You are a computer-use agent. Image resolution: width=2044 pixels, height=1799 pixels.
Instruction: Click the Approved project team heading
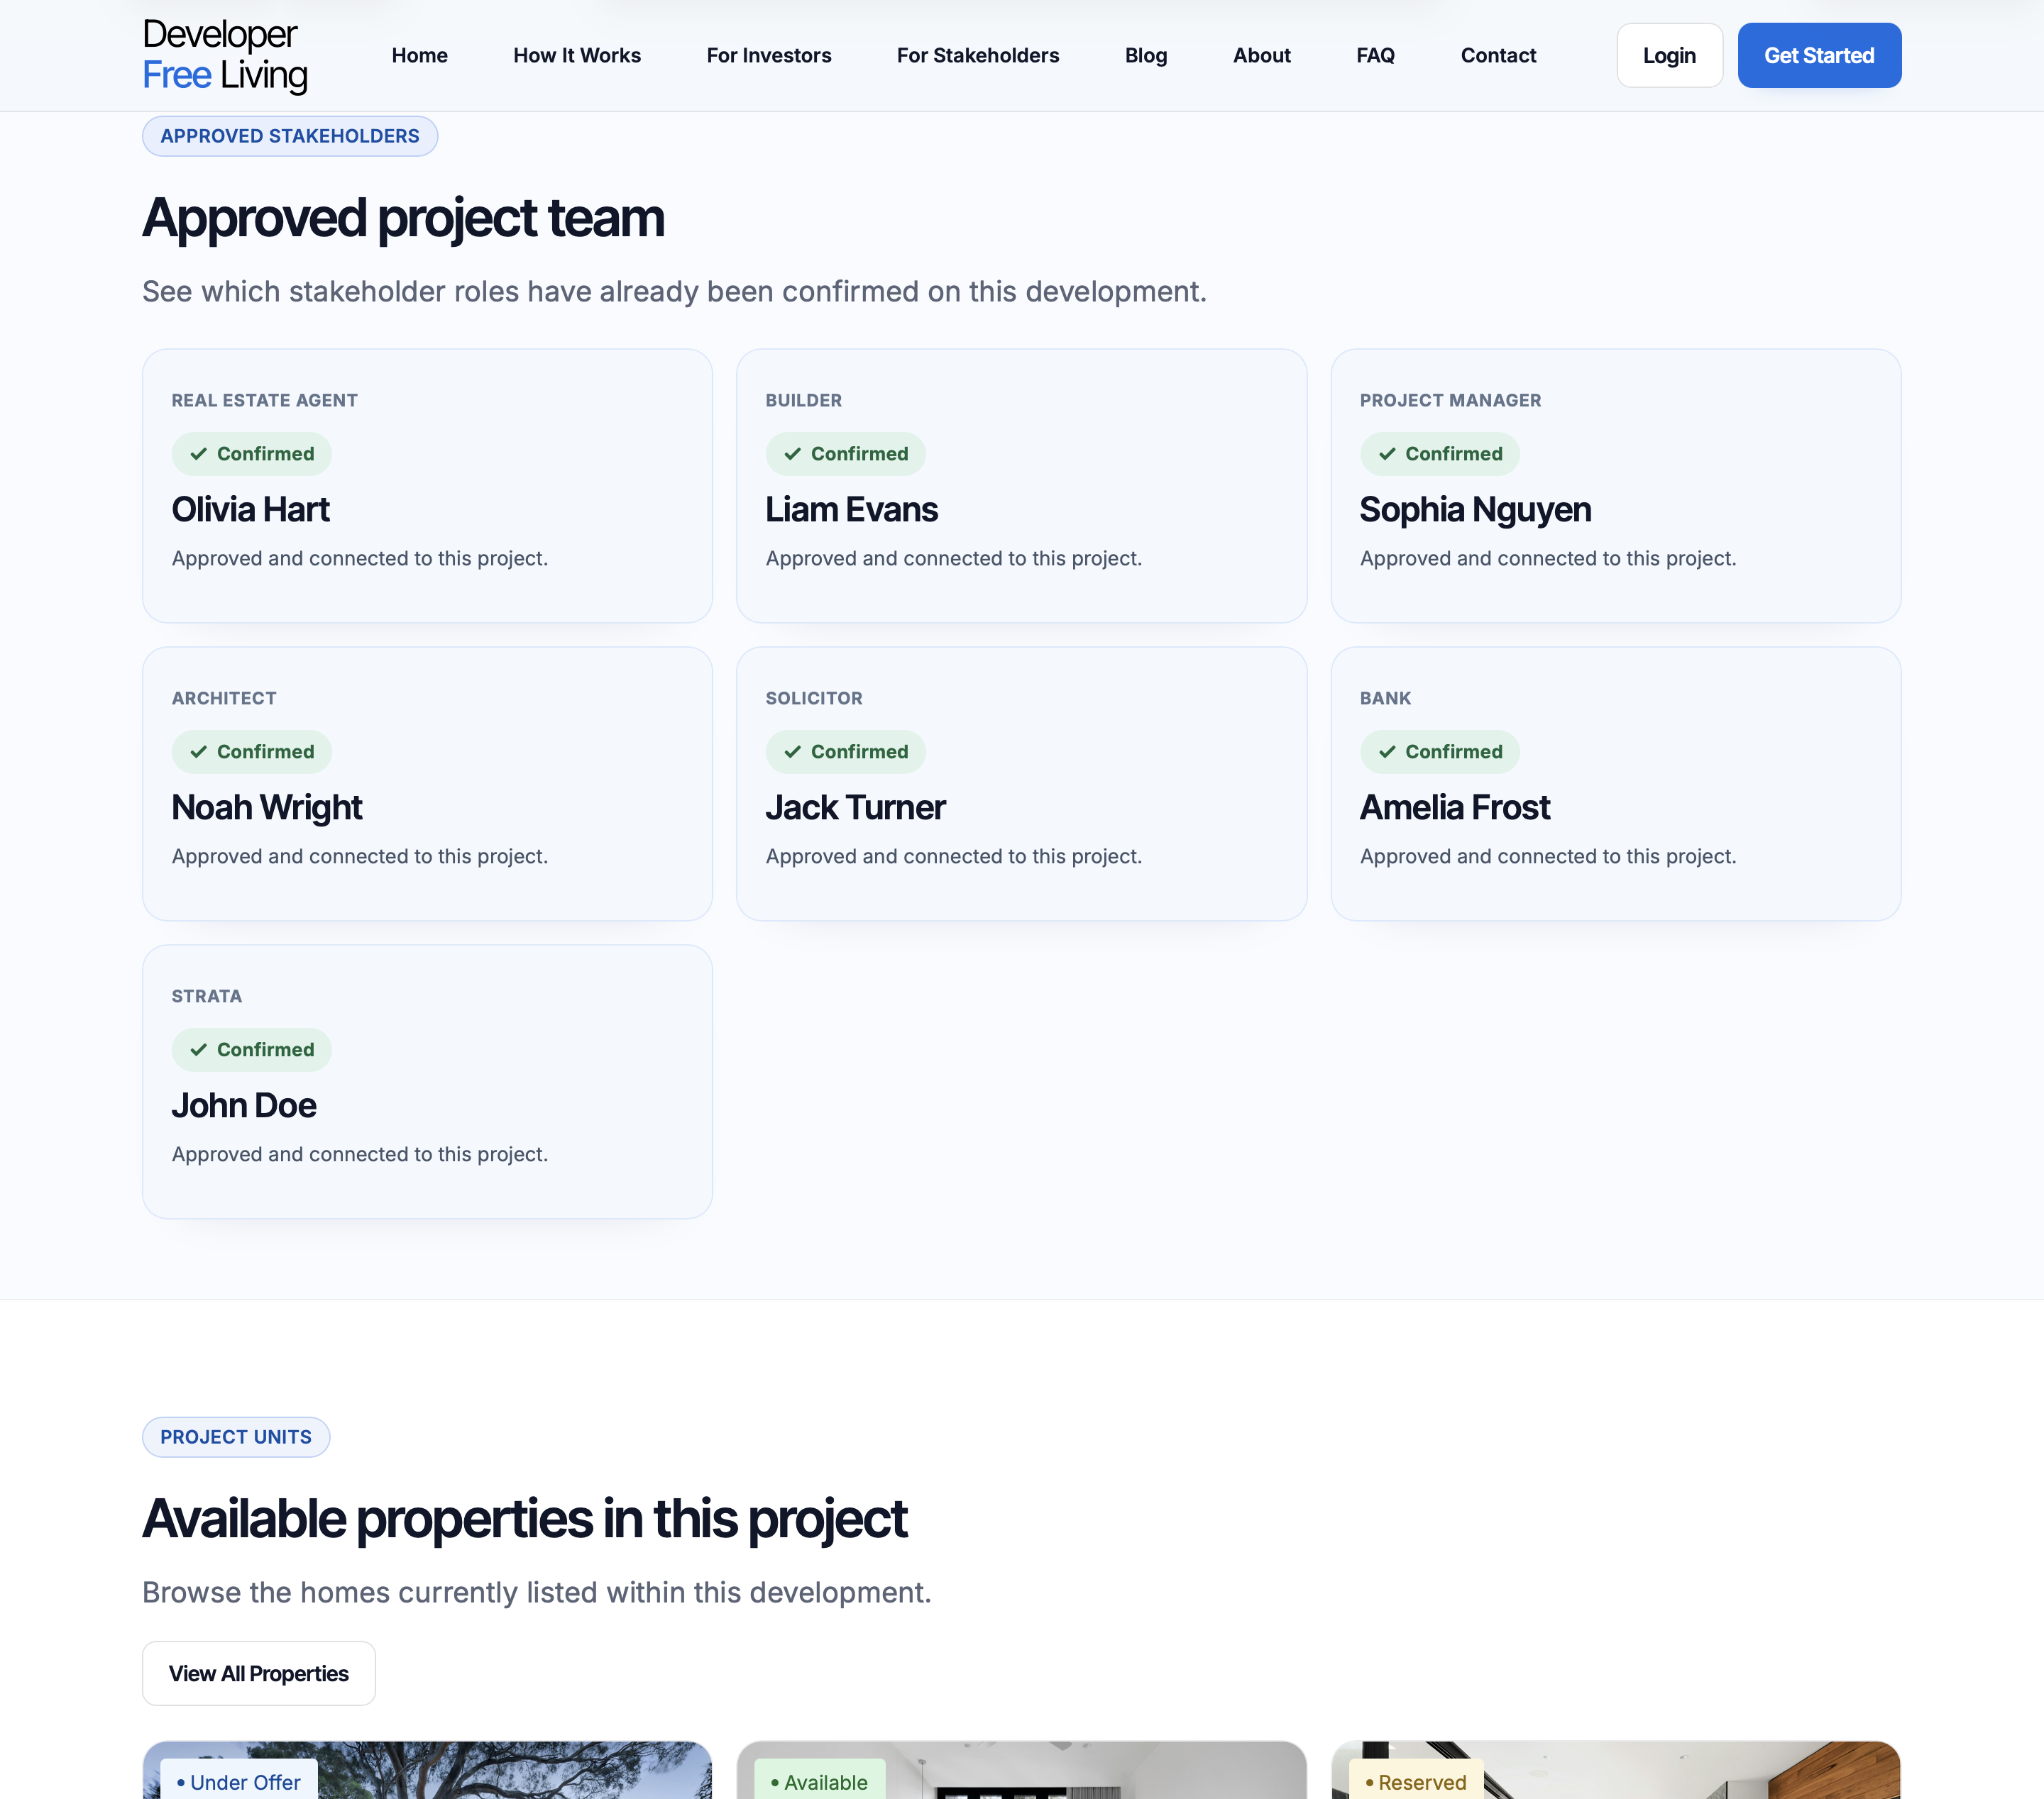click(x=403, y=219)
